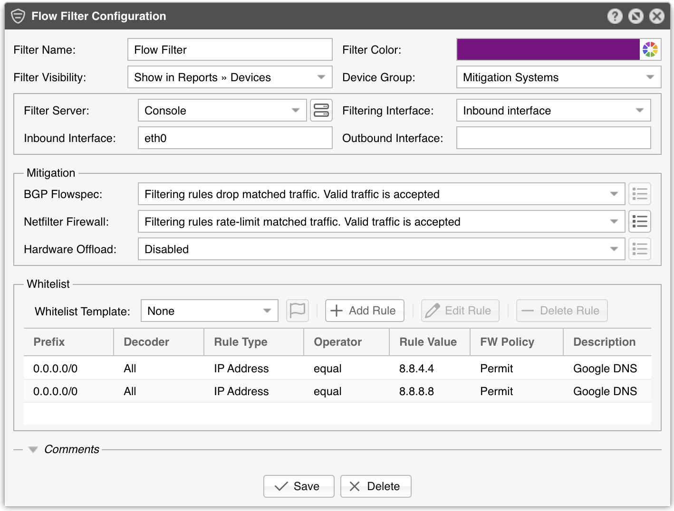
Task: Open the Device Group dropdown
Action: click(559, 77)
